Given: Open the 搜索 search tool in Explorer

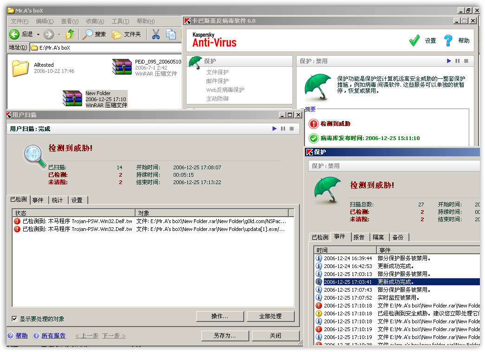Looking at the screenshot, I should [x=94, y=34].
